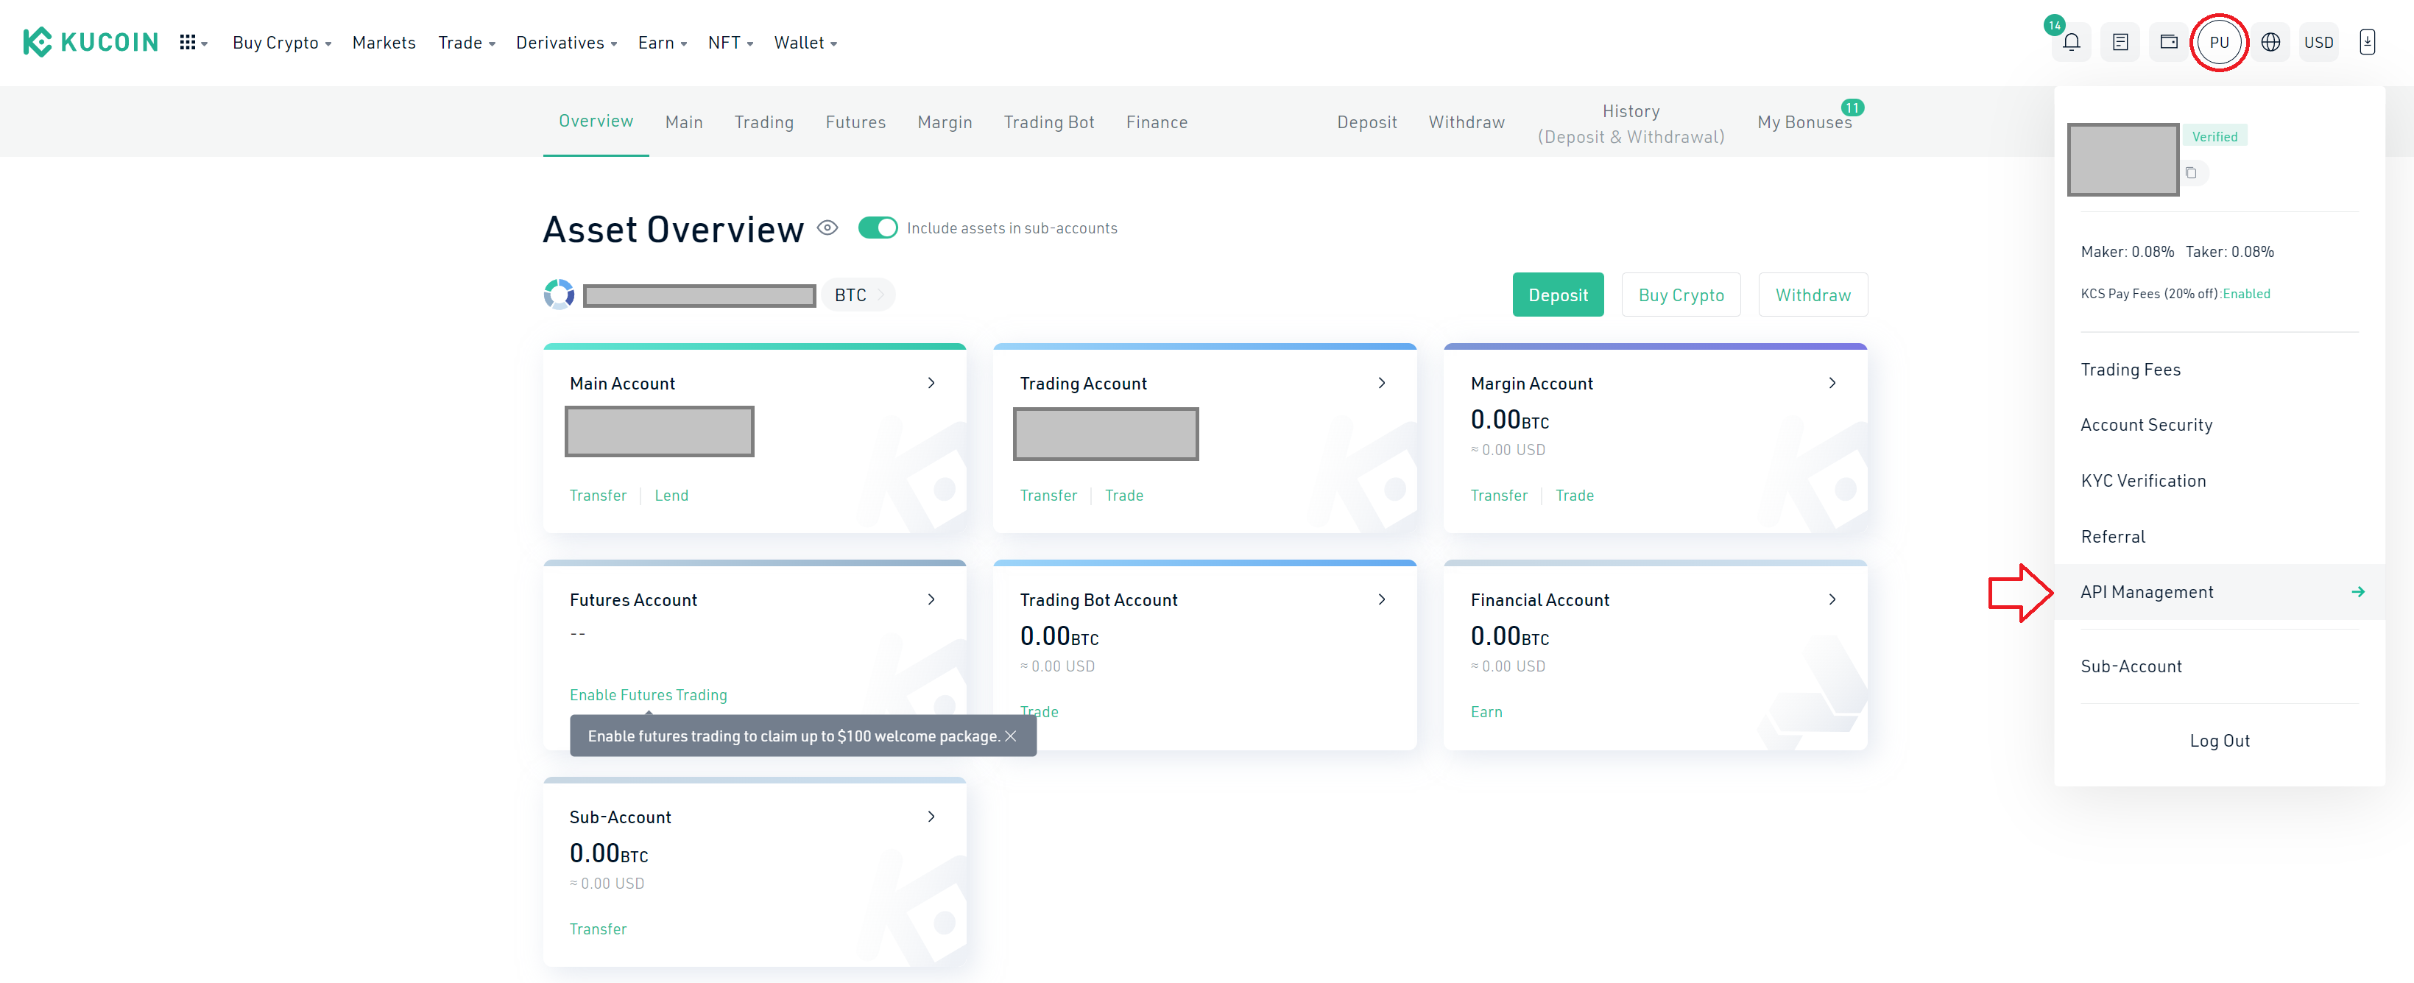
Task: Click the PU profile avatar
Action: tap(2219, 42)
